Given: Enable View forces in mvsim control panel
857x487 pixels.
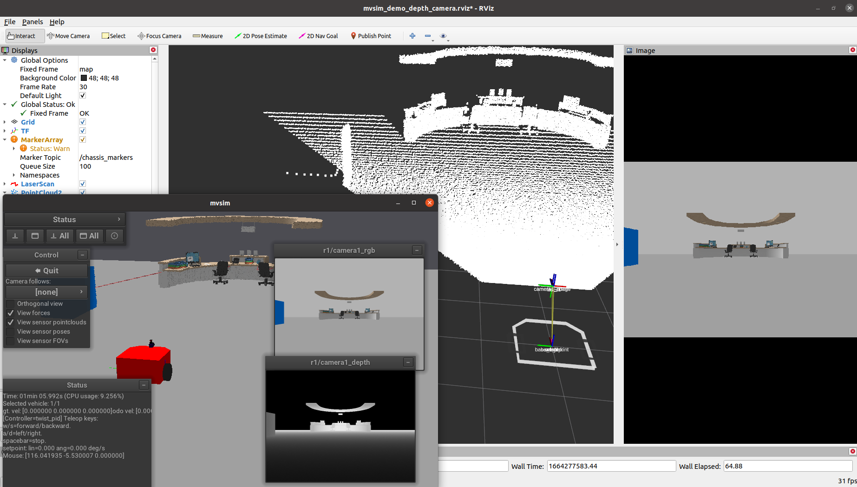Looking at the screenshot, I should pyautogui.click(x=11, y=313).
